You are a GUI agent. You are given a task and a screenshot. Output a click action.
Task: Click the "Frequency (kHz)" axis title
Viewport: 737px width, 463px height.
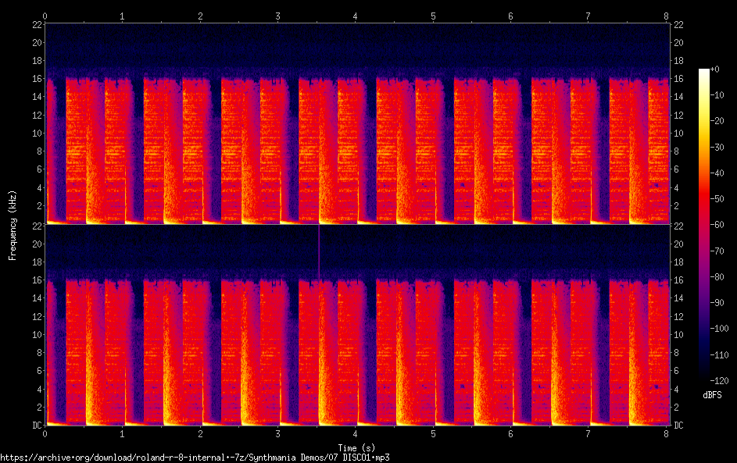(x=13, y=226)
